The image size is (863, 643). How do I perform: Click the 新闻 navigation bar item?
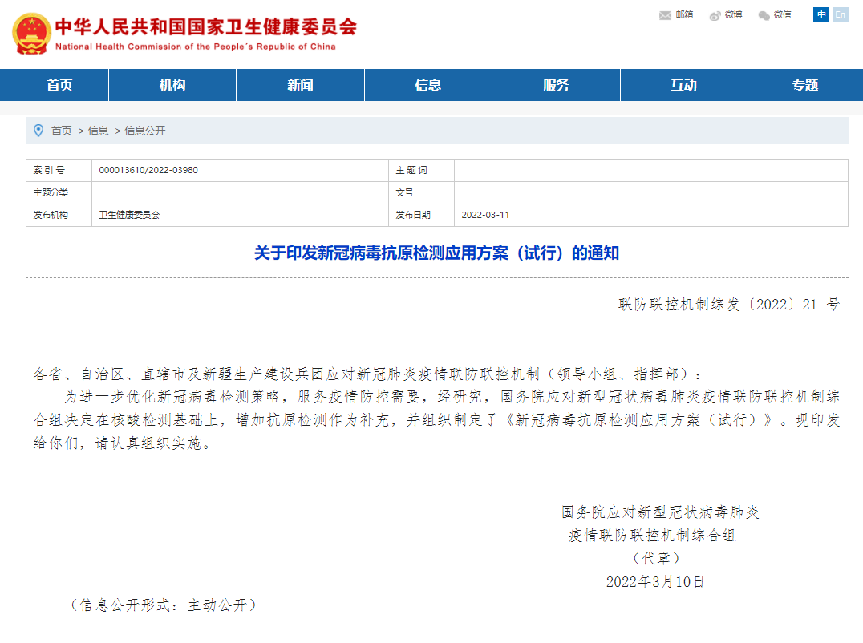click(x=299, y=84)
